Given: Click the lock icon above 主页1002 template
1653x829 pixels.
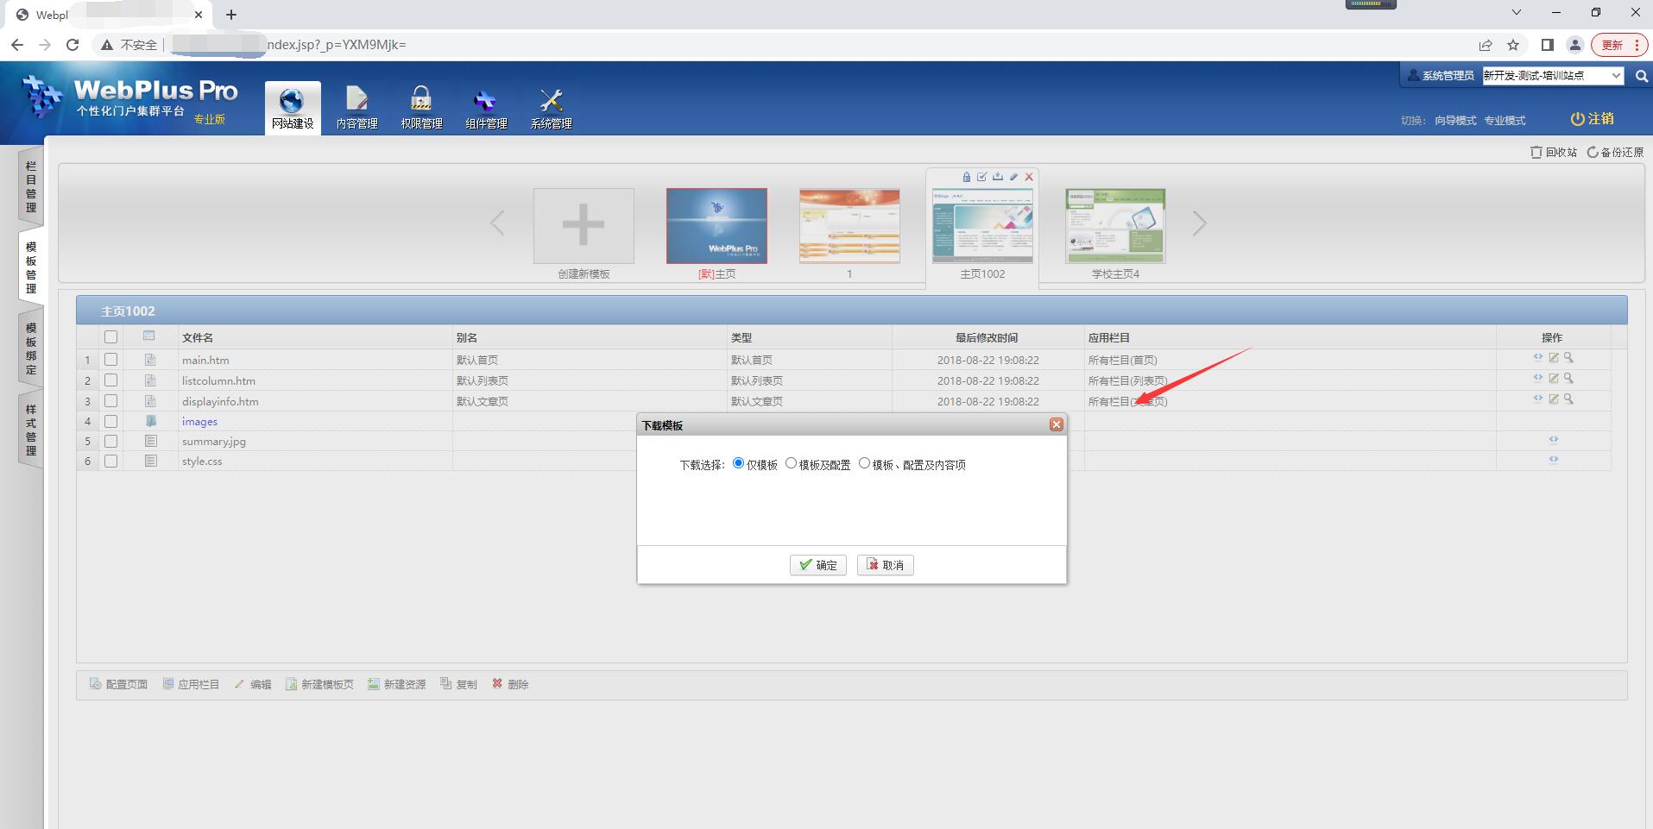Looking at the screenshot, I should point(966,177).
